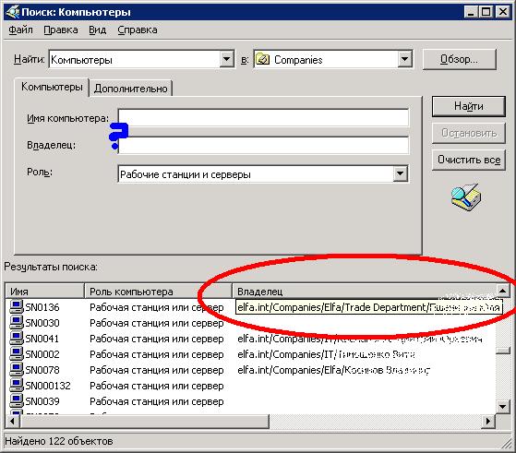Focus the Имя компьютера input field
Screen dimensions: 516x453
coord(263,118)
